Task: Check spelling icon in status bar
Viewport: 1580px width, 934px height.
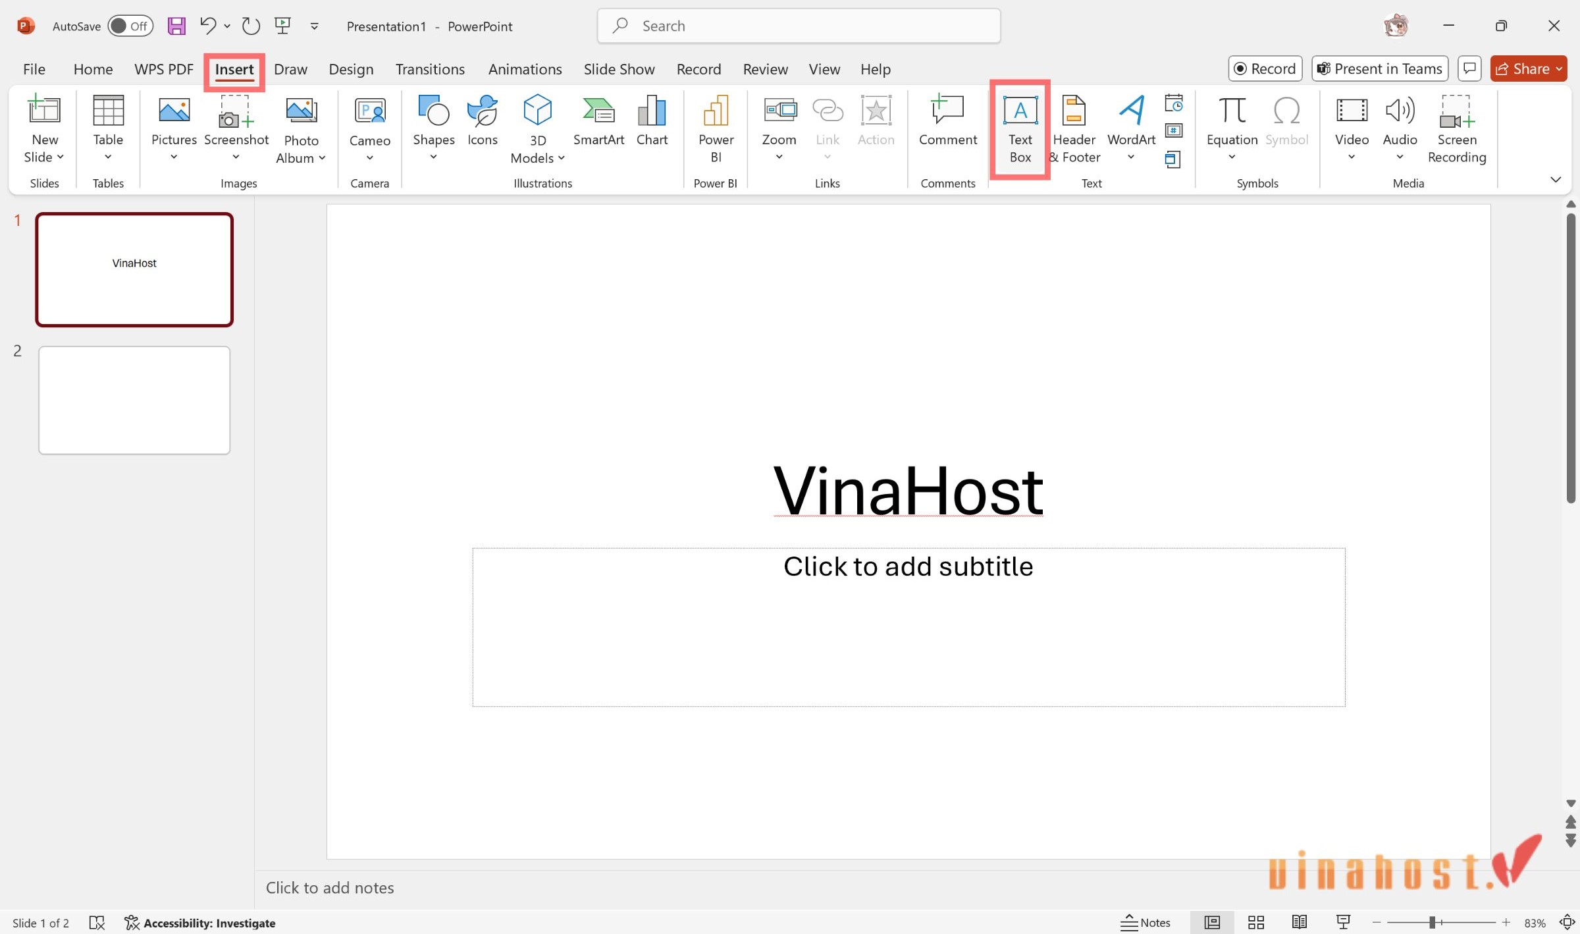Action: click(97, 922)
